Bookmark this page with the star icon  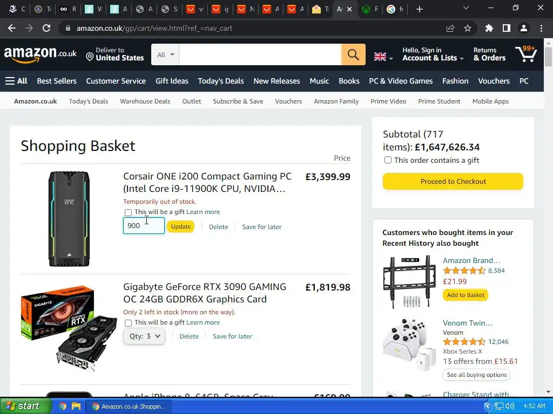(467, 28)
